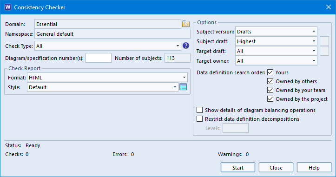Open the report style list icon
The image size is (336, 177).
point(183,87)
